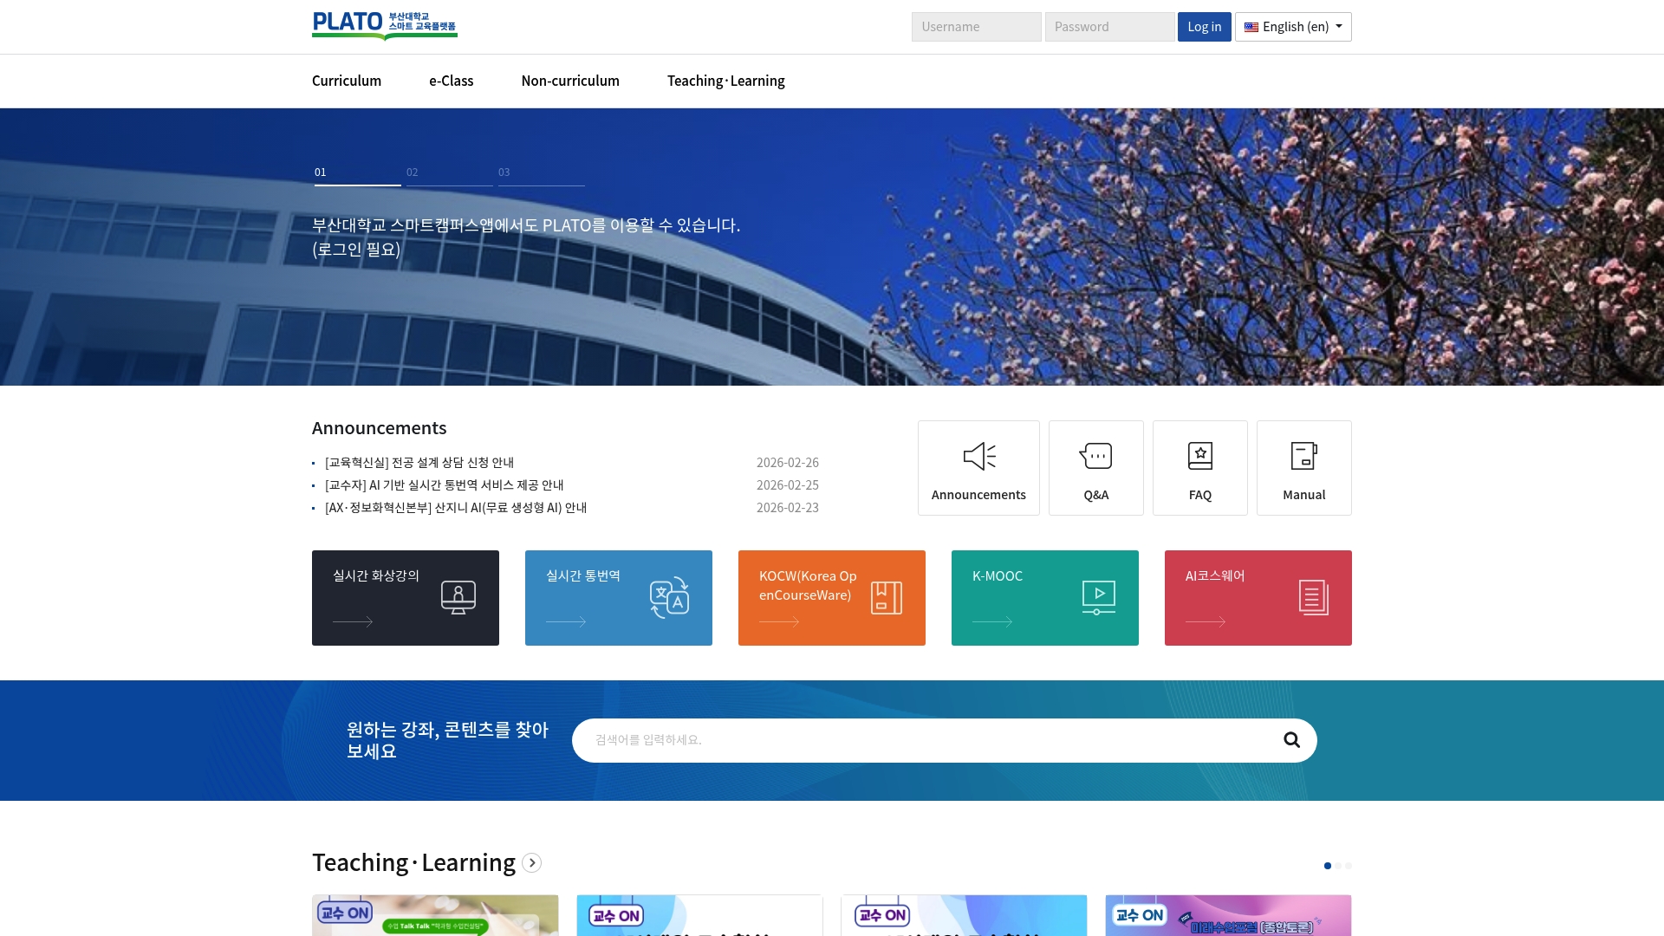The image size is (1664, 936).
Task: Open the Non-curriculum menu
Action: click(569, 81)
